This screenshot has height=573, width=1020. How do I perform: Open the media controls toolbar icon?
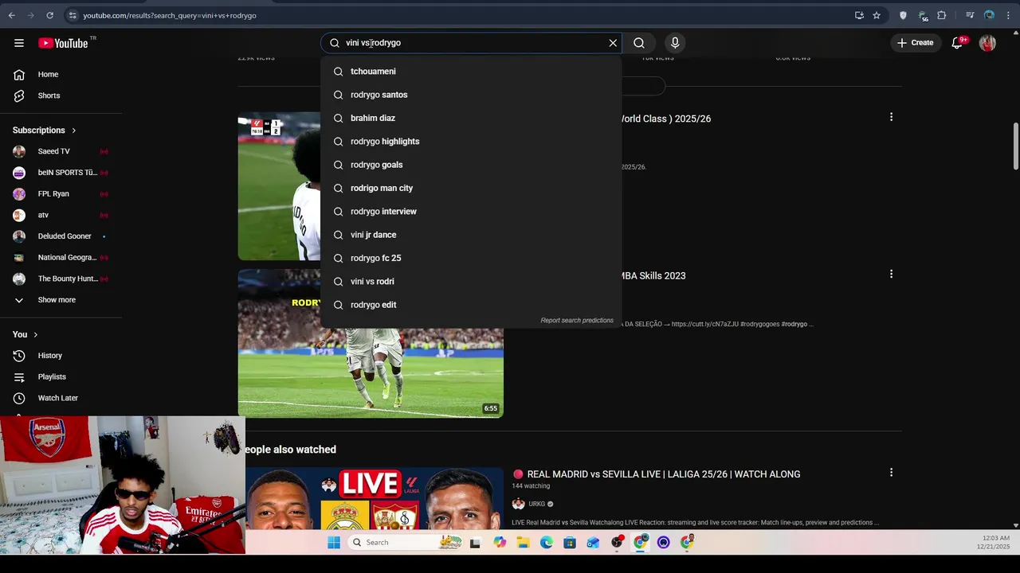970,15
